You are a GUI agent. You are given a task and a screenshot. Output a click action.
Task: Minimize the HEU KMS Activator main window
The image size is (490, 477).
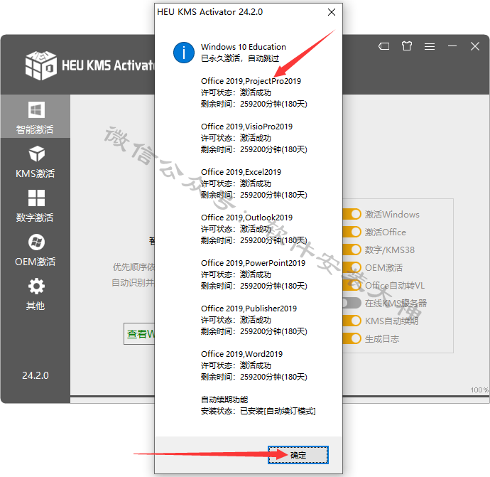[x=452, y=46]
